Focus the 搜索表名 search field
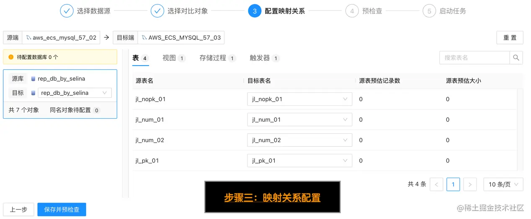 [x=474, y=58]
